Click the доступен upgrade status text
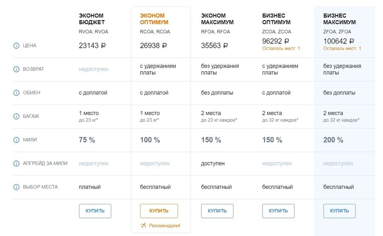 point(213,164)
